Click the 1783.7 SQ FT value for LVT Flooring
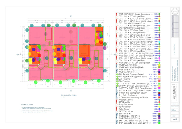The height and width of the screenshot is (129, 182). click(154, 79)
